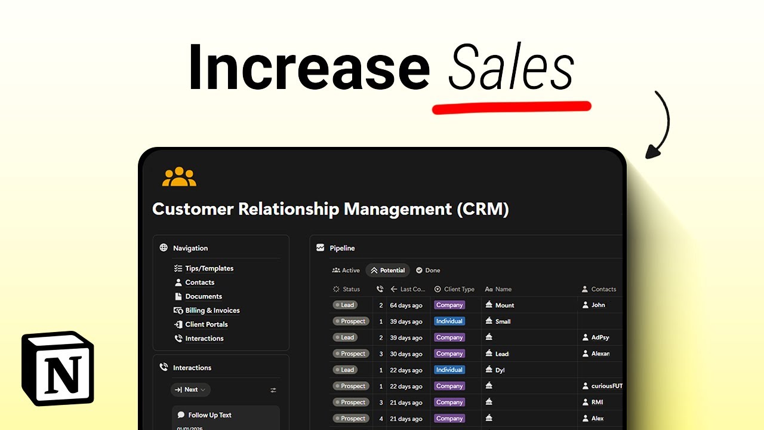Click the person icon beside AdPsy
The width and height of the screenshot is (764, 430).
(585, 337)
